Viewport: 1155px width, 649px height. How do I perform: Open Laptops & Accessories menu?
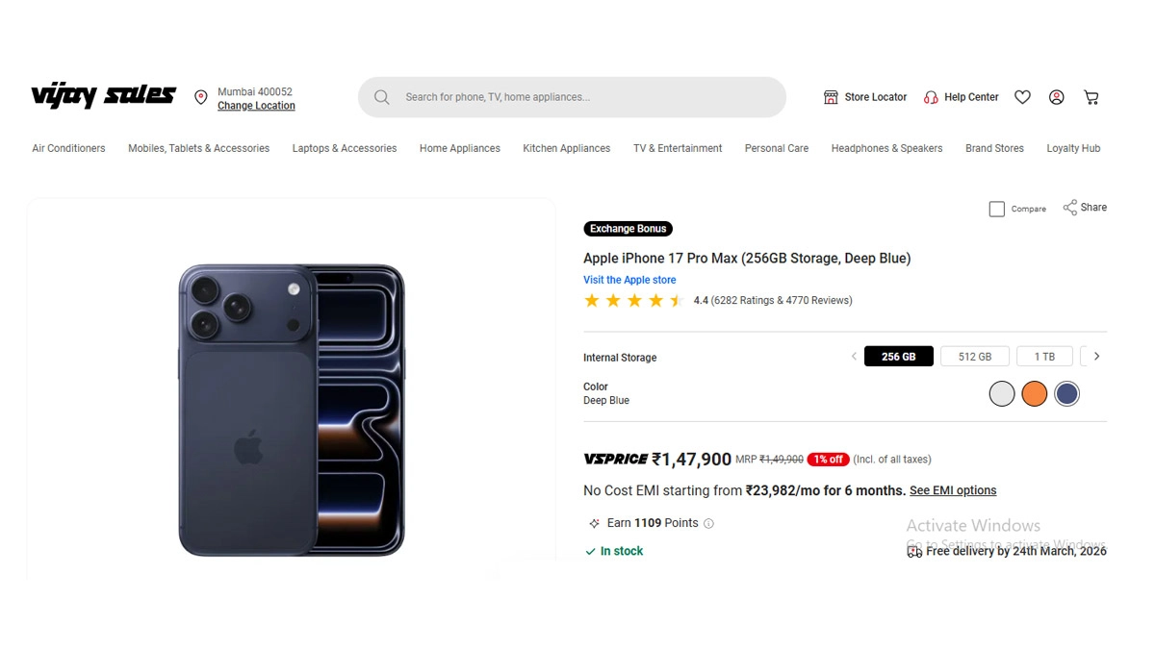click(344, 148)
